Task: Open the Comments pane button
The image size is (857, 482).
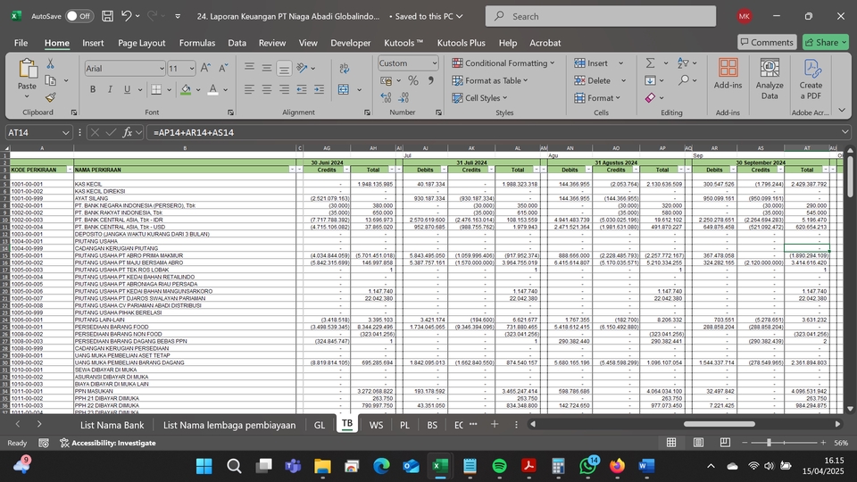Action: pos(766,42)
